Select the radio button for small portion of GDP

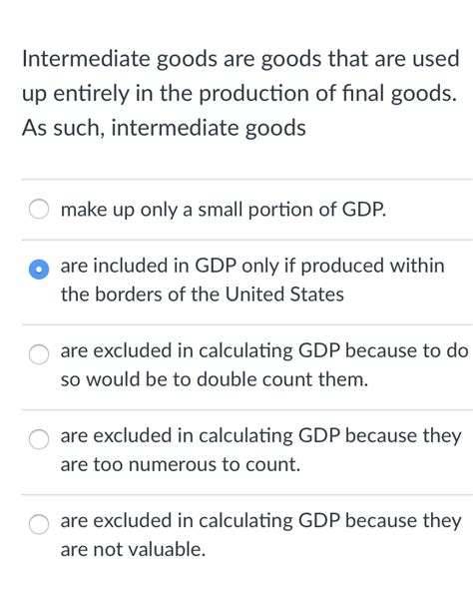click(x=39, y=209)
